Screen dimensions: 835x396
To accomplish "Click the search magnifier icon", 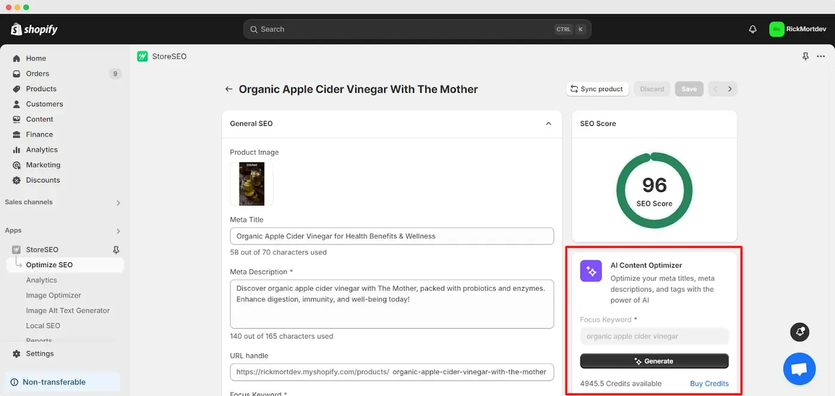I will (x=253, y=29).
